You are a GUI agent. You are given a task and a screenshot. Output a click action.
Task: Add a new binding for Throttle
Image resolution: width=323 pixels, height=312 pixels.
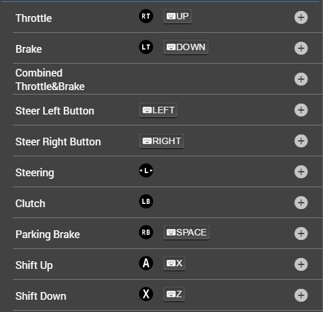pos(301,17)
